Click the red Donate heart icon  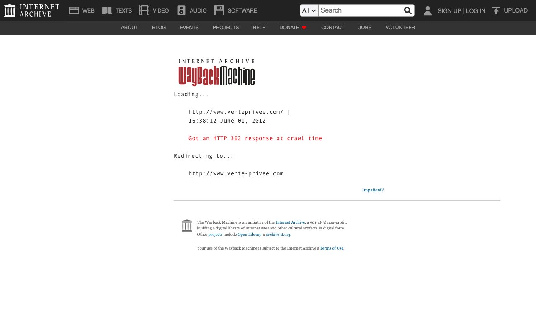click(304, 28)
